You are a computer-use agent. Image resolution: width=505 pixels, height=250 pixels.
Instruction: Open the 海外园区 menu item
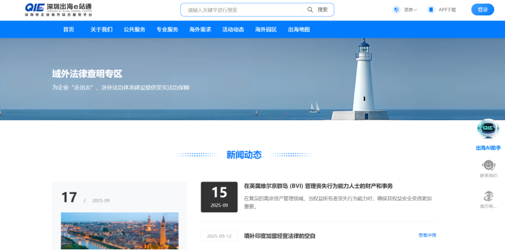(x=266, y=29)
